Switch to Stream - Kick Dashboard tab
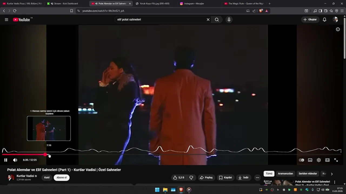Viewport: 346px width, 194px height. click(x=66, y=4)
